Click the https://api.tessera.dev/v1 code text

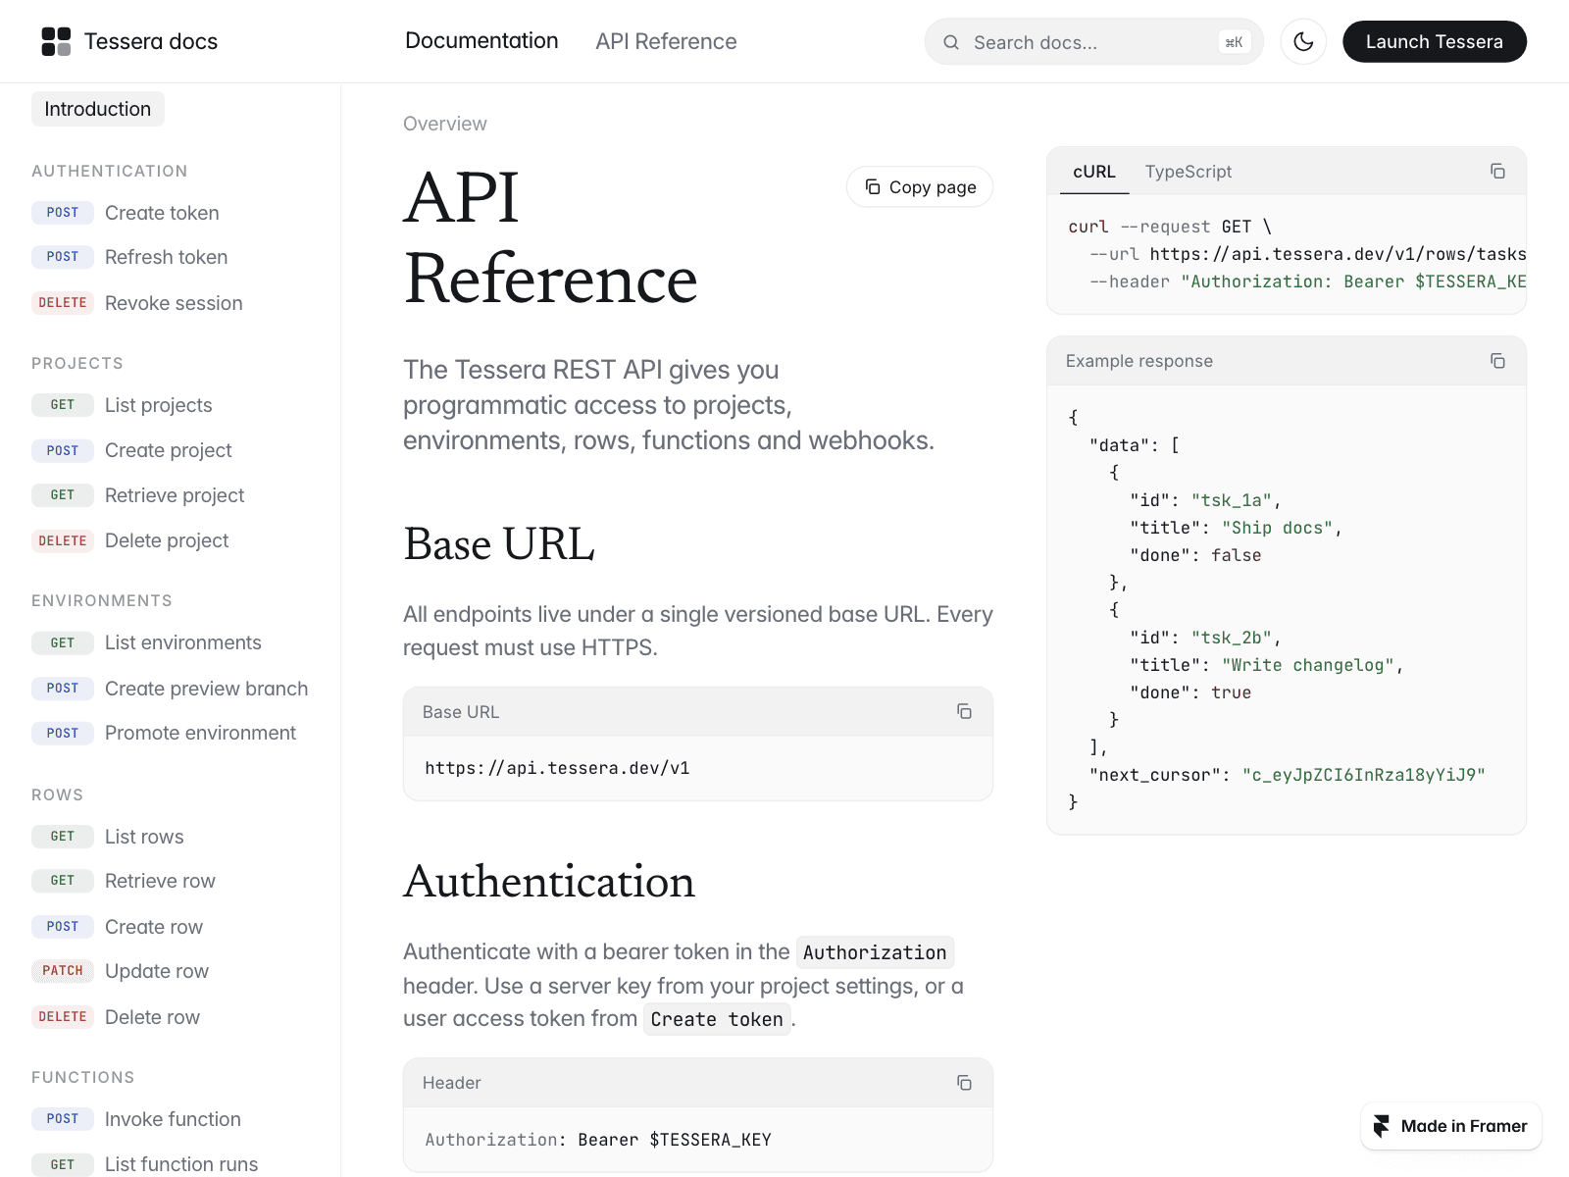tap(557, 768)
